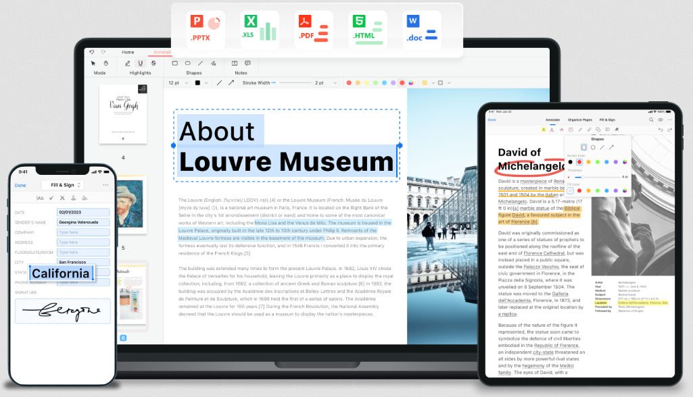This screenshot has height=397, width=693.
Task: Tap Done on the phone screen
Action: tap(20, 186)
